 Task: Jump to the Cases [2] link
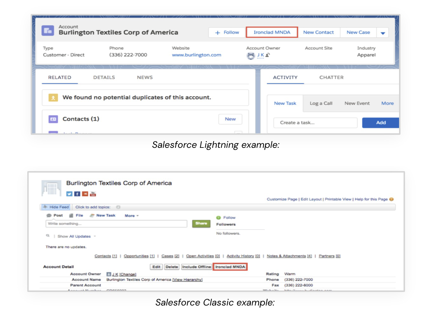coord(170,256)
